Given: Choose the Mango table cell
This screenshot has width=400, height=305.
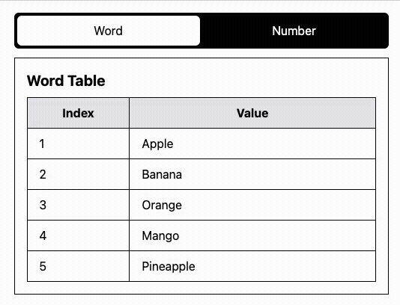Looking at the screenshot, I should [x=252, y=235].
